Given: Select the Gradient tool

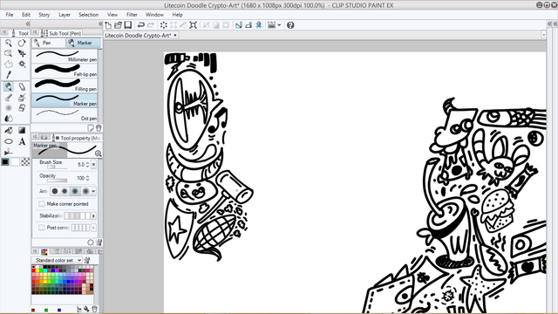Looking at the screenshot, I should click(22, 130).
